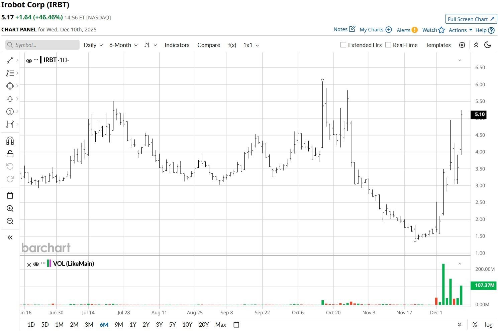The height and width of the screenshot is (331, 500).
Task: Open chart Help
Action: pyautogui.click(x=485, y=30)
